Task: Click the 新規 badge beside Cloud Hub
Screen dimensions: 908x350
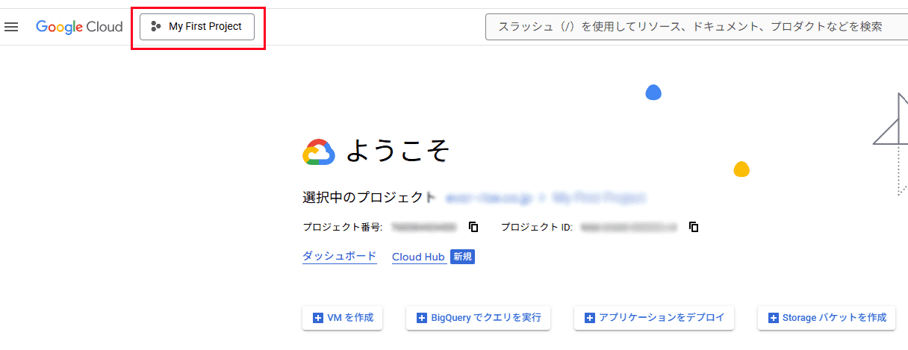Action: pyautogui.click(x=462, y=257)
